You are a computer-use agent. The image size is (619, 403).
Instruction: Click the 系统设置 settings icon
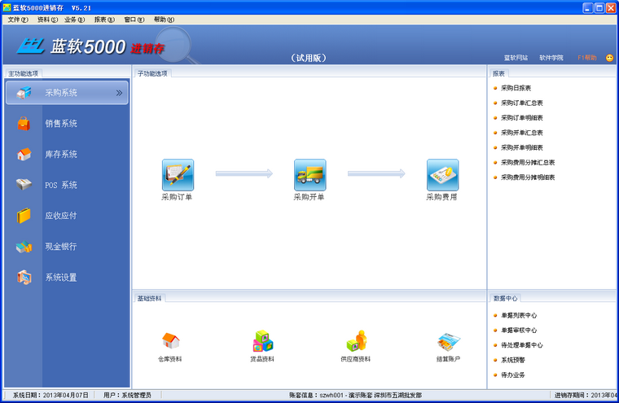(x=24, y=278)
